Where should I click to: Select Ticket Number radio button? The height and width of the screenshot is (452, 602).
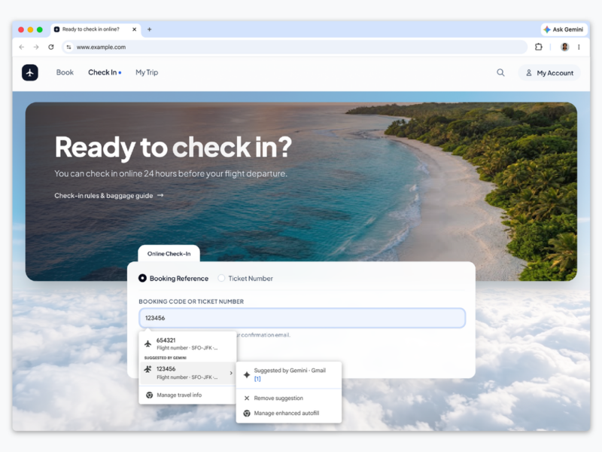click(x=221, y=278)
